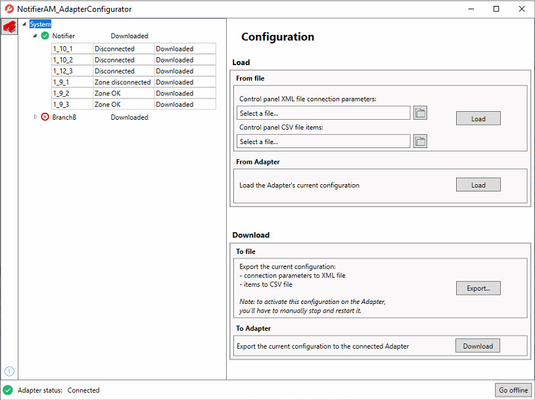Click the green adapter status icon

pyautogui.click(x=8, y=390)
